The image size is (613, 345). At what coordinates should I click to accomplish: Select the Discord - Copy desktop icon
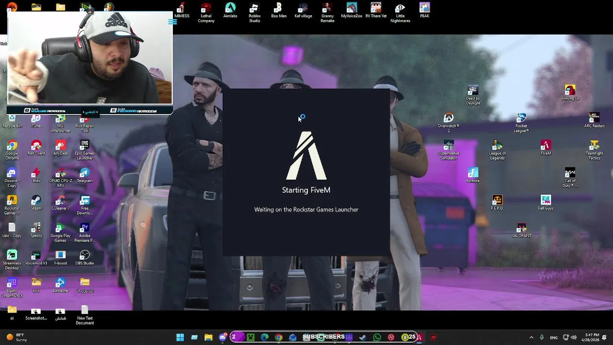click(12, 178)
